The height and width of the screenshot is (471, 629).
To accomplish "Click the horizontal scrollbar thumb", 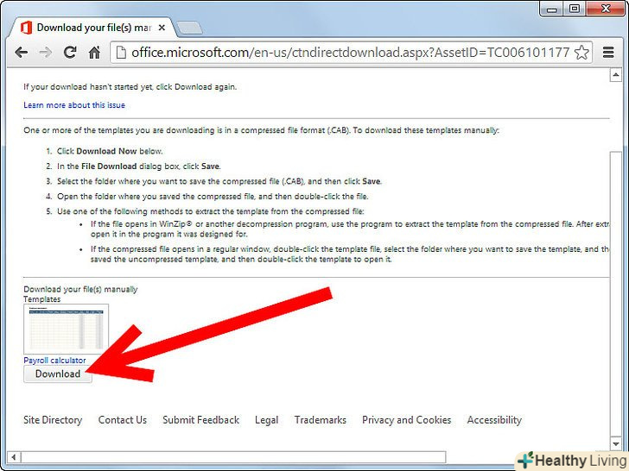I will [233, 457].
